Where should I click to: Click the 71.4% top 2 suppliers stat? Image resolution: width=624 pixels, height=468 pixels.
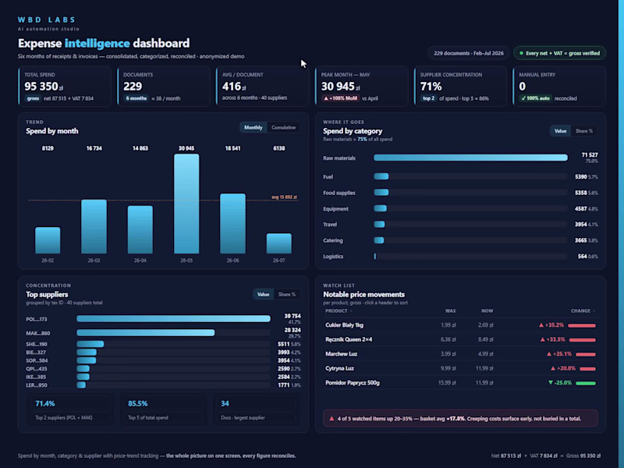(70, 410)
